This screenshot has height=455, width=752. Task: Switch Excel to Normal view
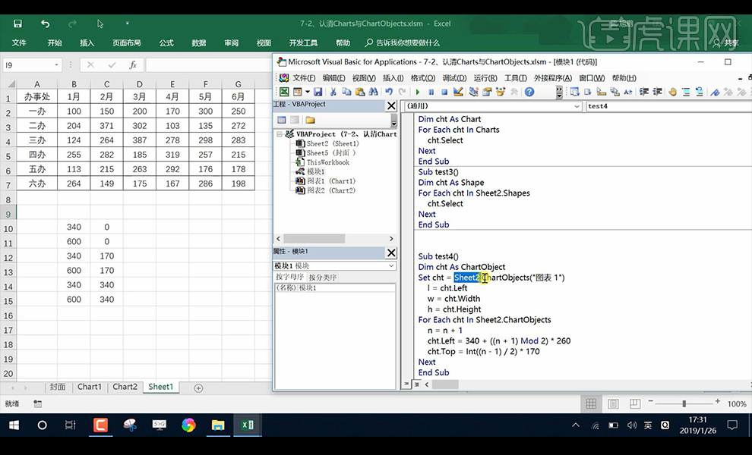[591, 403]
